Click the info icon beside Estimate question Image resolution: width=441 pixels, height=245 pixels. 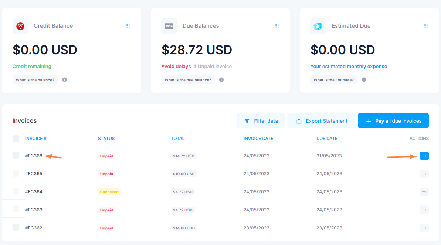point(364,79)
